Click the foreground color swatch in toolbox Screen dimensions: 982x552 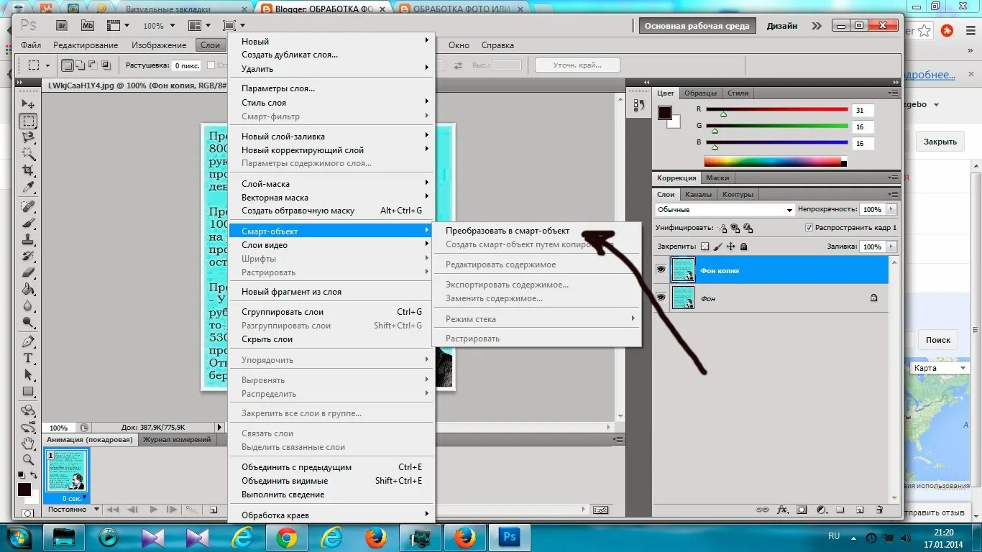pos(24,489)
